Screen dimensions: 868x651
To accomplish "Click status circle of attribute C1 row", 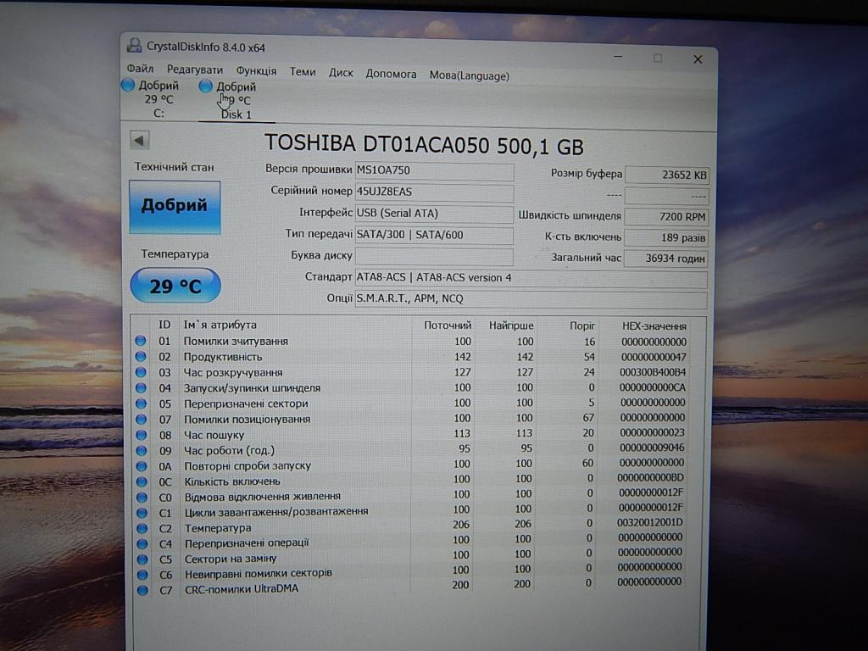I will click(142, 513).
